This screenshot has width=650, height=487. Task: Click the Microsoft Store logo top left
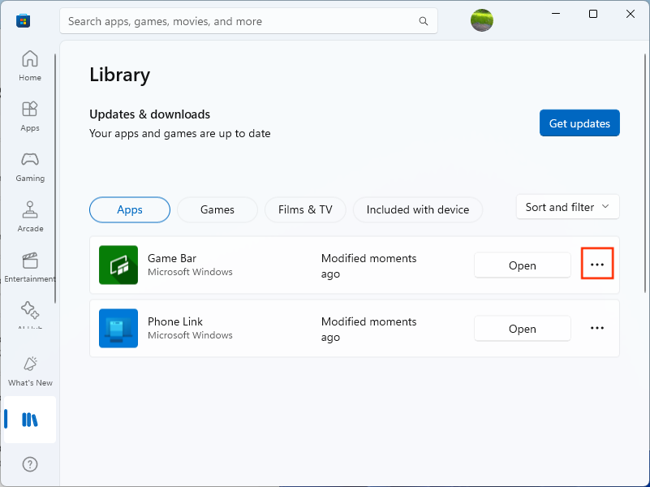click(23, 20)
